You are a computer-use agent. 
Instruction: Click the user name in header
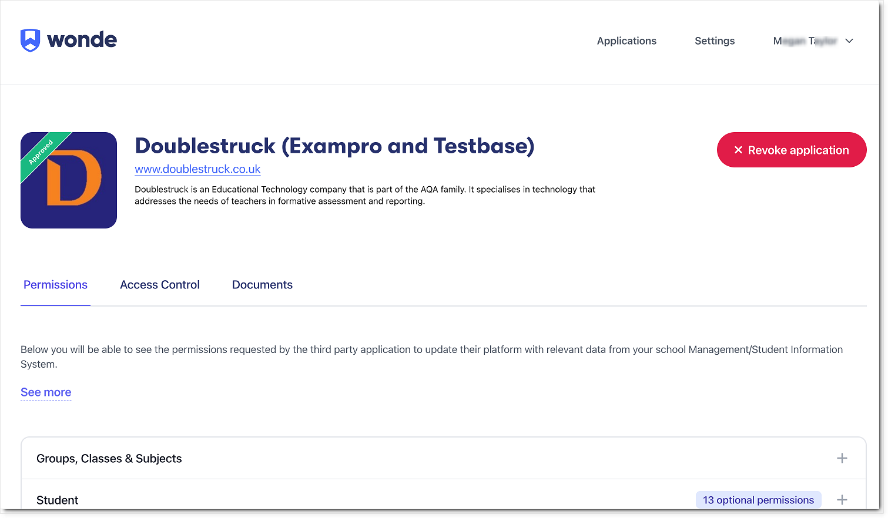(x=805, y=41)
